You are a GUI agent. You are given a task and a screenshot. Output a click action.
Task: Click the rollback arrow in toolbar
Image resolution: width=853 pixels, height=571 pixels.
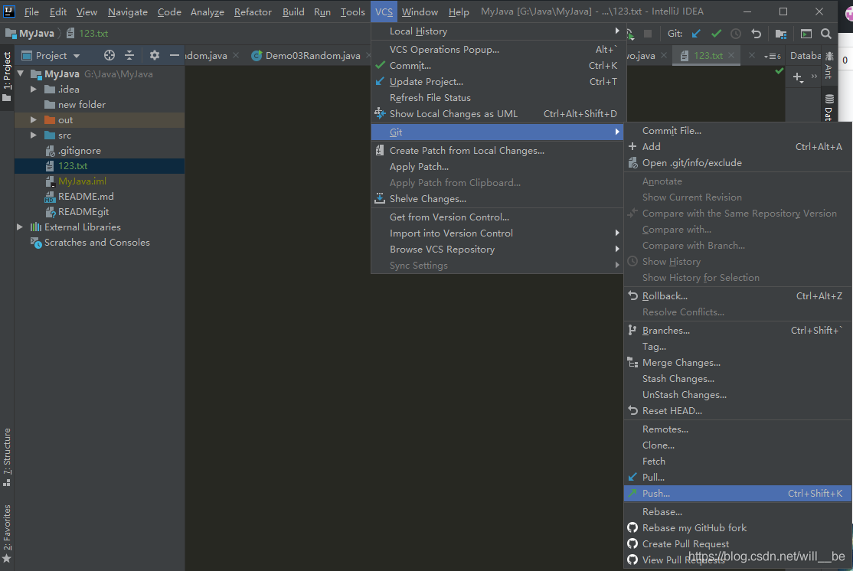756,34
